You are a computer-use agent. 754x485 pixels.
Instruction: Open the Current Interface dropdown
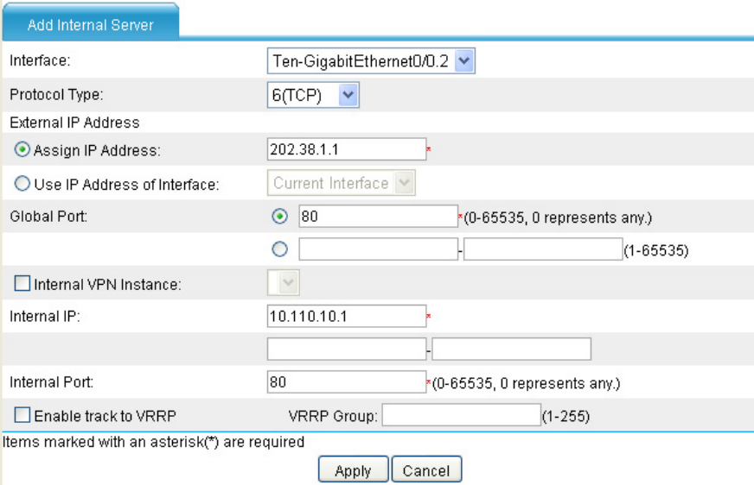(341, 183)
